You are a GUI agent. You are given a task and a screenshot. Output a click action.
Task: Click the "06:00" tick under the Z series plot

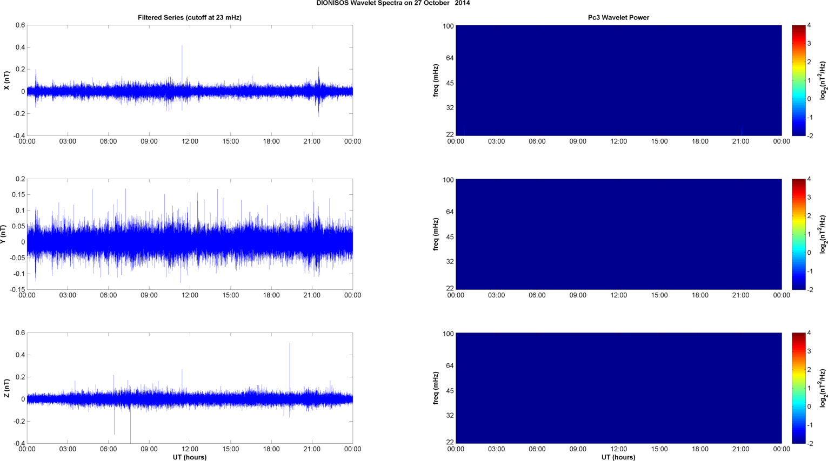[x=109, y=449]
